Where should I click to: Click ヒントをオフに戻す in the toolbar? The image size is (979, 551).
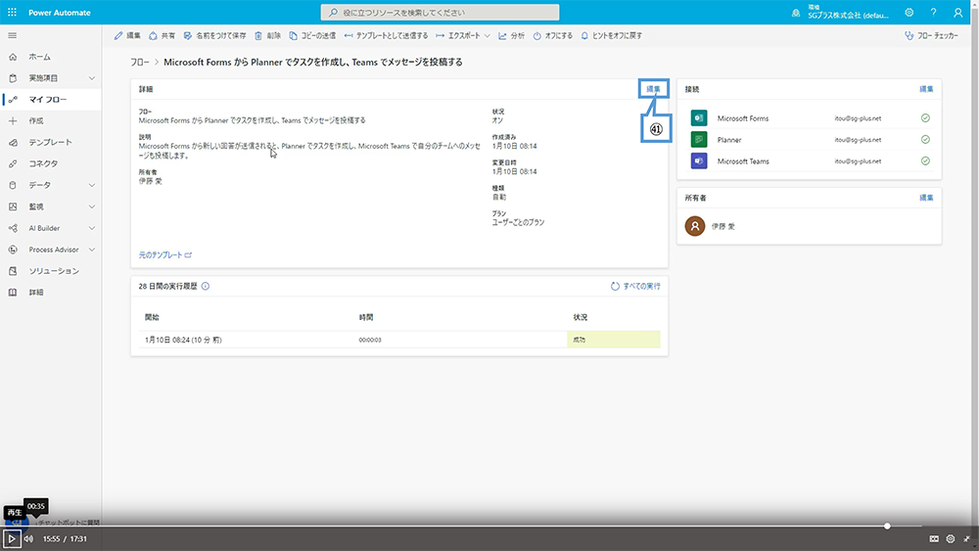[x=611, y=35]
